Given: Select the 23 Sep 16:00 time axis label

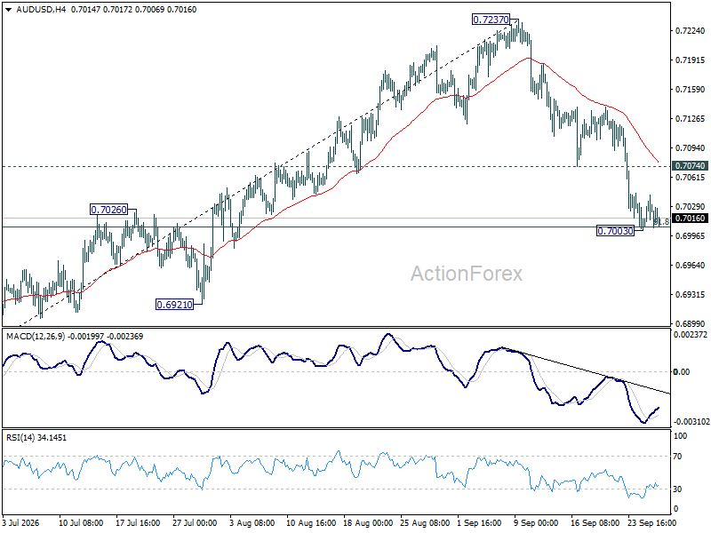Looking at the screenshot, I should [651, 523].
